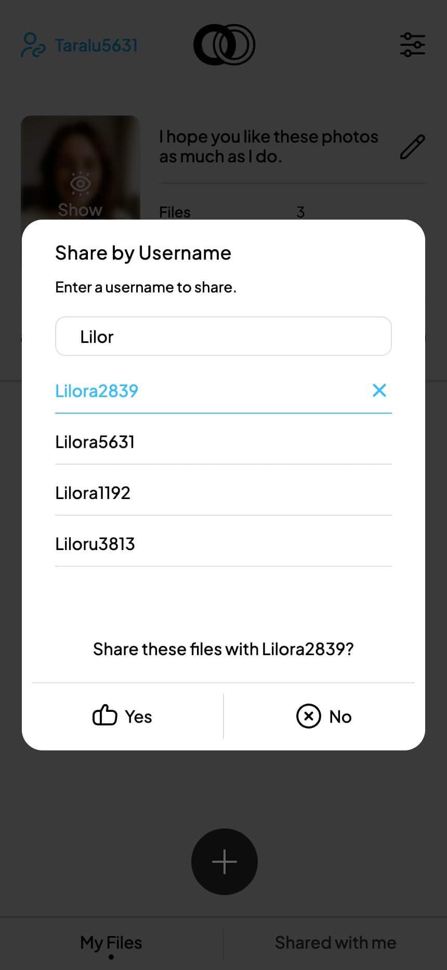Tap the thumbs up icon next to Yes
The height and width of the screenshot is (970, 447).
[105, 716]
